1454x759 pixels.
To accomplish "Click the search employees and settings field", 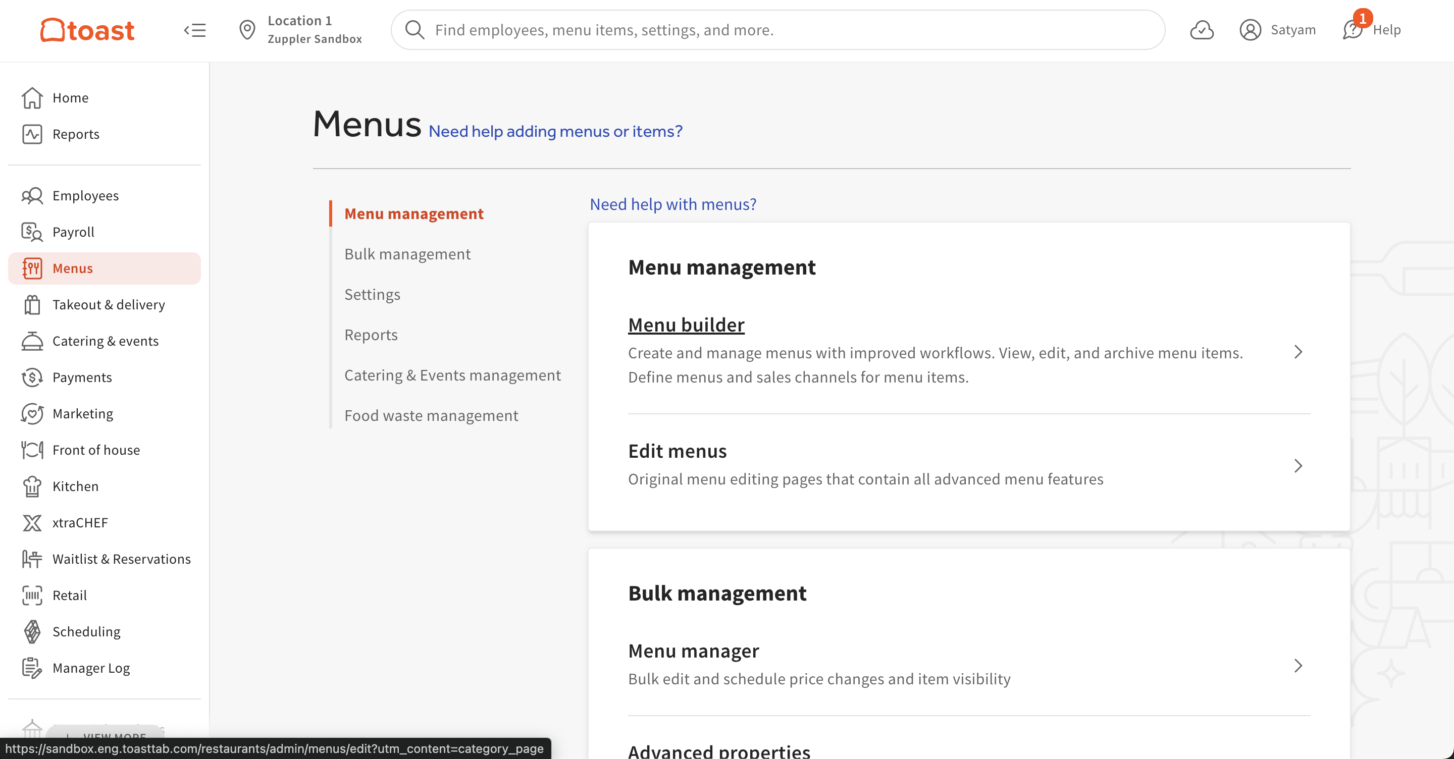I will (x=778, y=30).
